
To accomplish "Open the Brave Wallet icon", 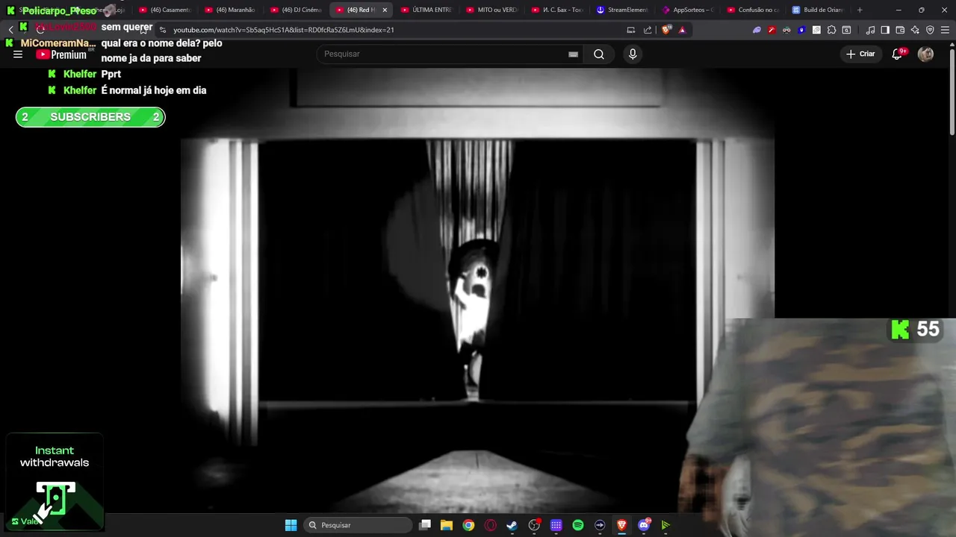I will 900,30.
